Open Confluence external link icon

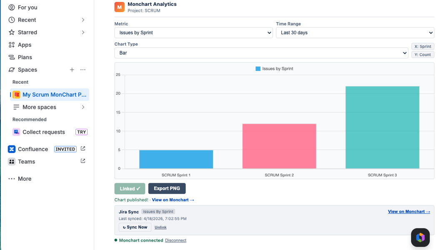pyautogui.click(x=83, y=149)
